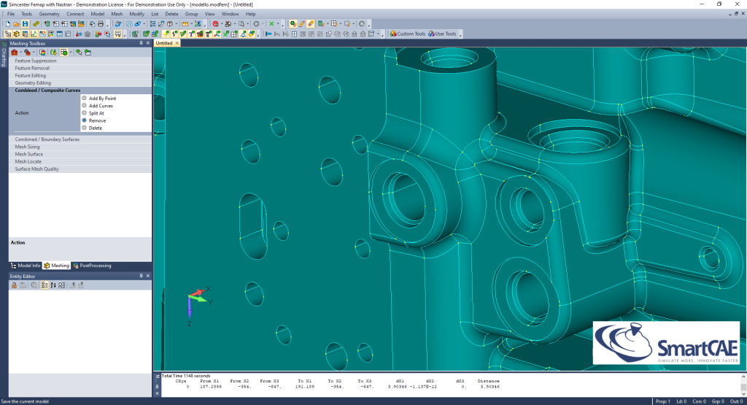The height and width of the screenshot is (405, 747).
Task: Click the Untitled view tab
Action: coord(164,43)
